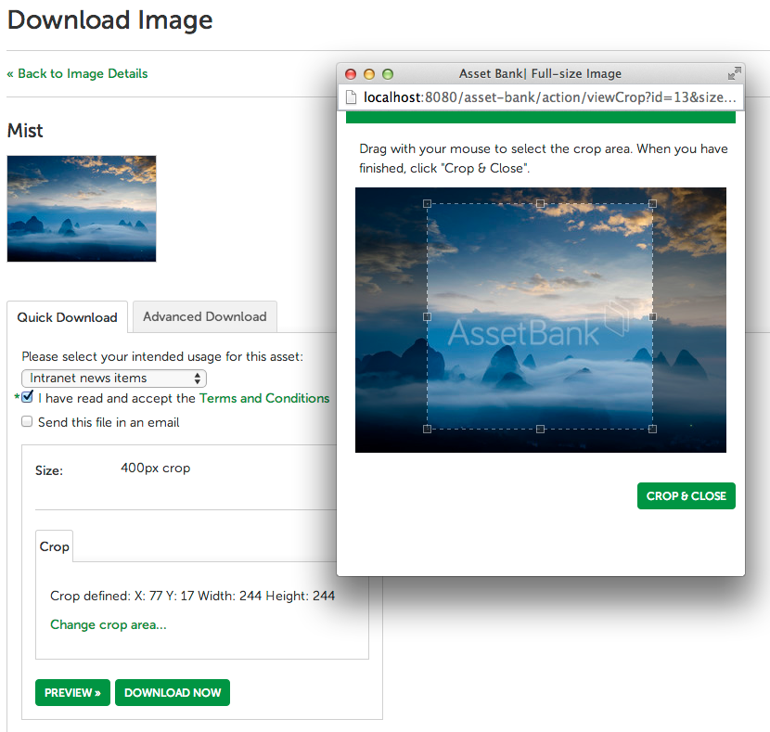Switch to the Advanced Download tab

click(x=204, y=316)
